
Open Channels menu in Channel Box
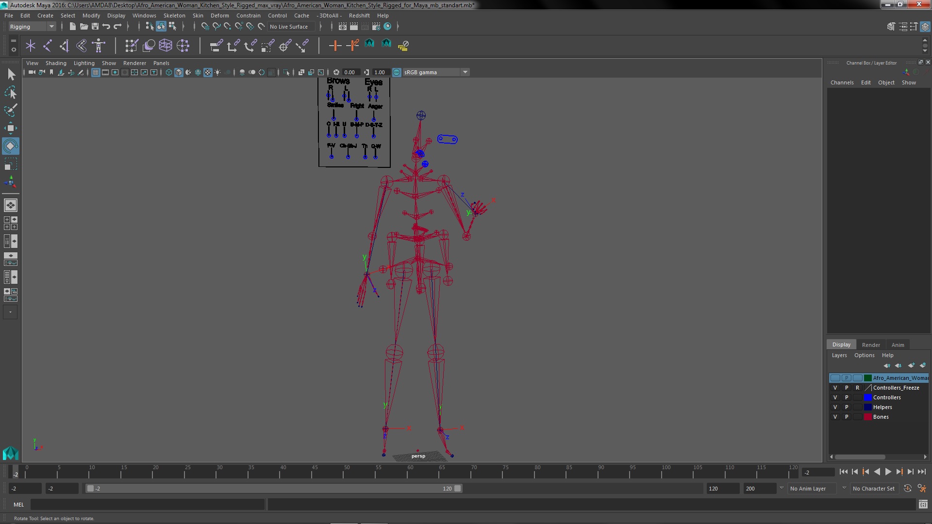pos(842,82)
